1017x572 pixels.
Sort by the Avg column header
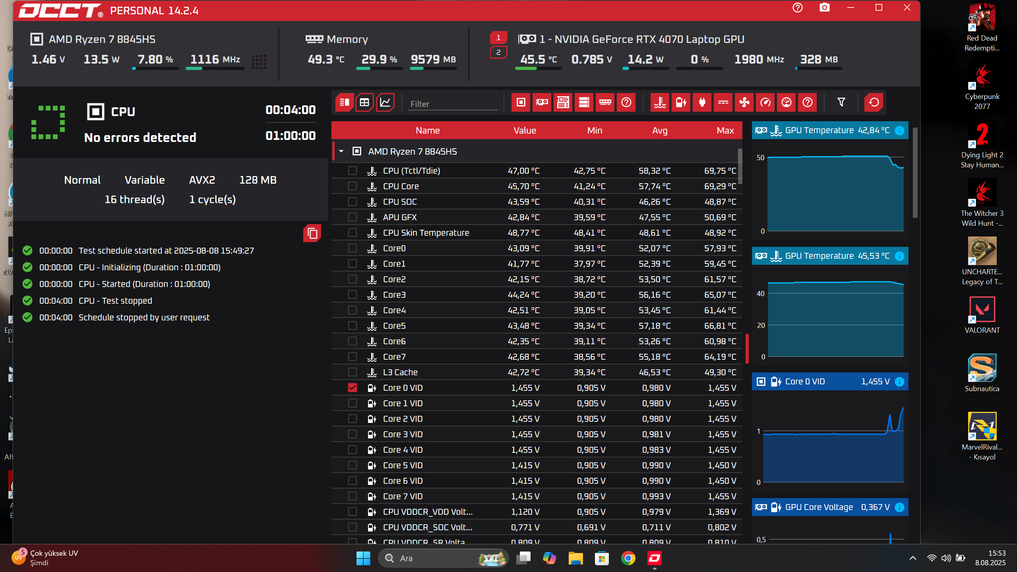pyautogui.click(x=660, y=130)
